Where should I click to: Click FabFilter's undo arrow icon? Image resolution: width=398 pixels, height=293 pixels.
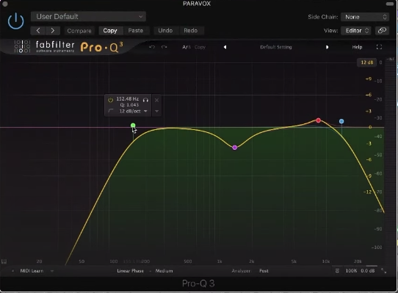pos(152,47)
